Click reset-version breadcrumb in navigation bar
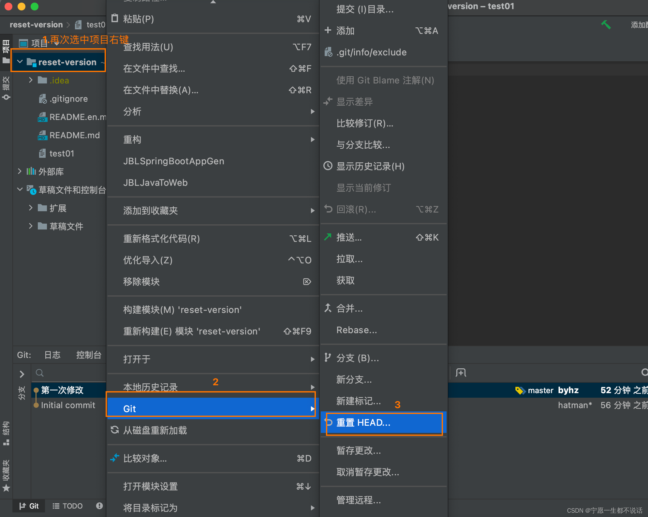This screenshot has width=648, height=517. [x=36, y=24]
